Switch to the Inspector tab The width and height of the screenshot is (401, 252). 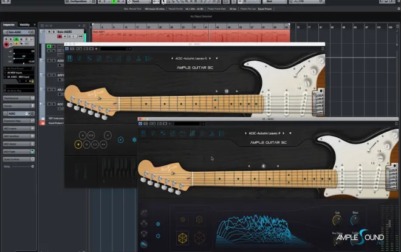coord(9,25)
